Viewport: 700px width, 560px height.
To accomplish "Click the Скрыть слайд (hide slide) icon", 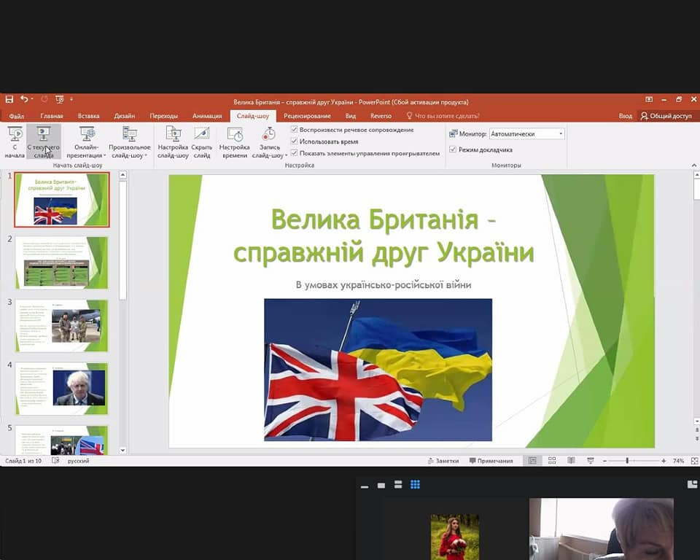I will click(x=202, y=141).
